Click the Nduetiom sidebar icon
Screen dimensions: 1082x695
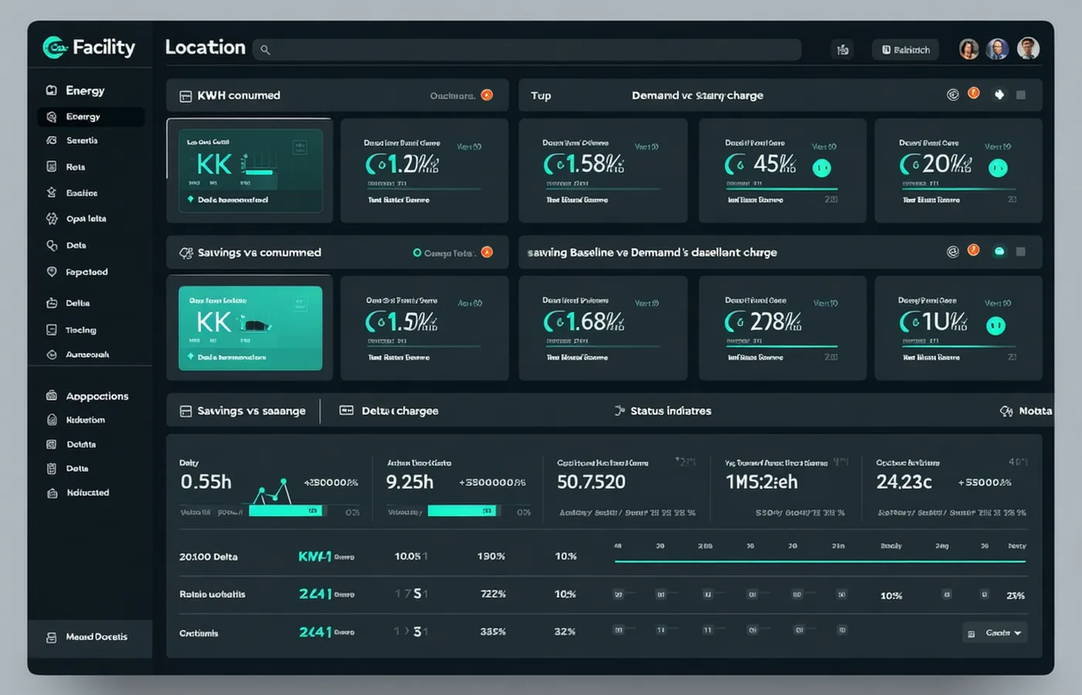click(52, 420)
